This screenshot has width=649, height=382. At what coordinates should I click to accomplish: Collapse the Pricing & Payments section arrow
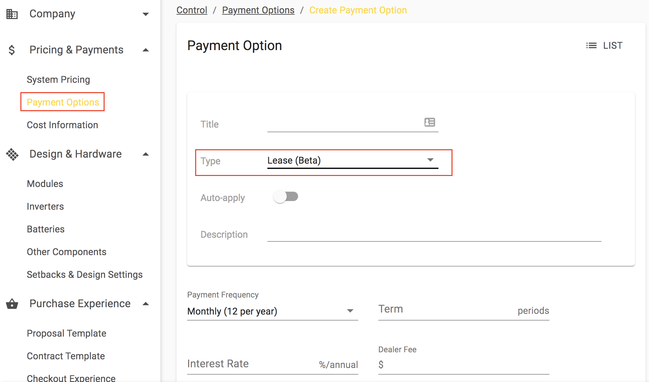tap(146, 50)
